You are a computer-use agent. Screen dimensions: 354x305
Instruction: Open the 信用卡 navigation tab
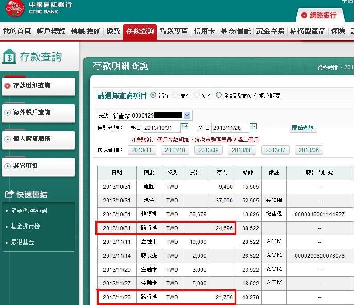[x=204, y=31]
